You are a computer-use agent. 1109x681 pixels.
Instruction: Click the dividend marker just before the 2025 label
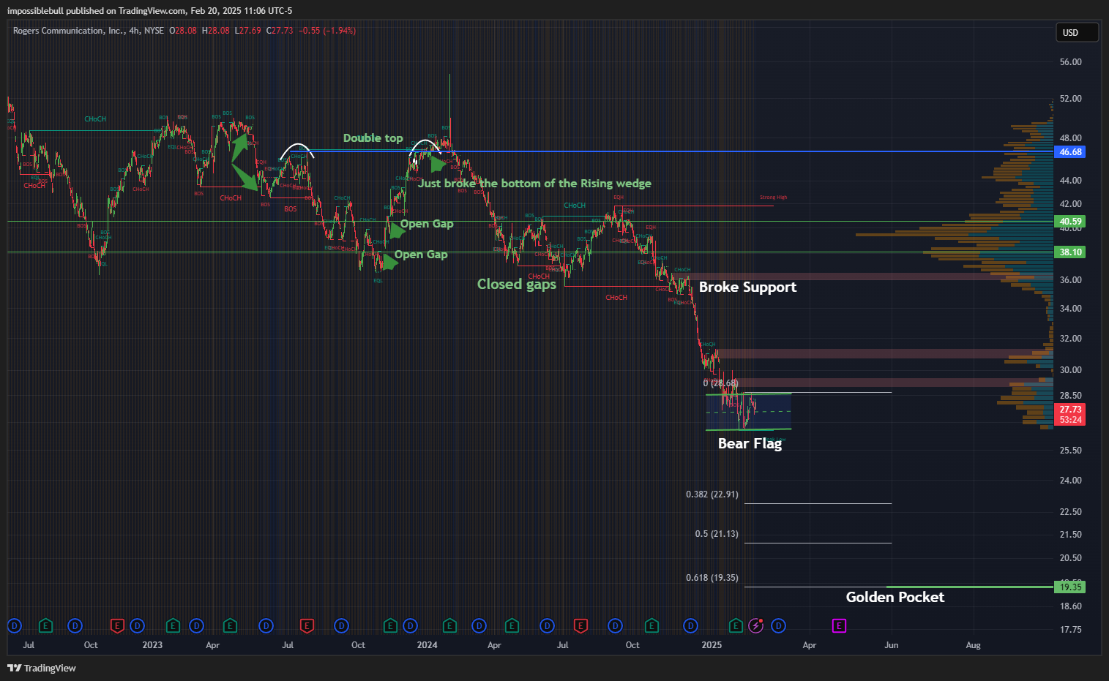pyautogui.click(x=690, y=625)
